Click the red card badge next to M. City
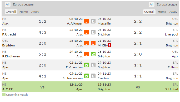Viewport: 180px width, 102px height. click(x=109, y=45)
